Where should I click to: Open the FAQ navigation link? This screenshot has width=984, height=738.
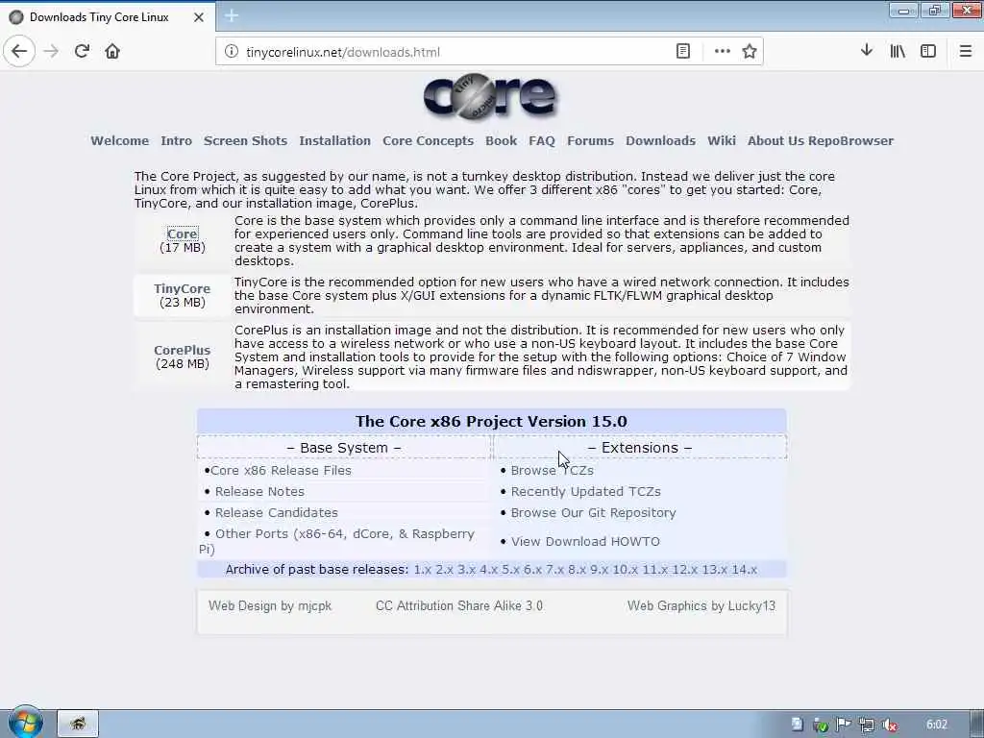[x=542, y=140]
